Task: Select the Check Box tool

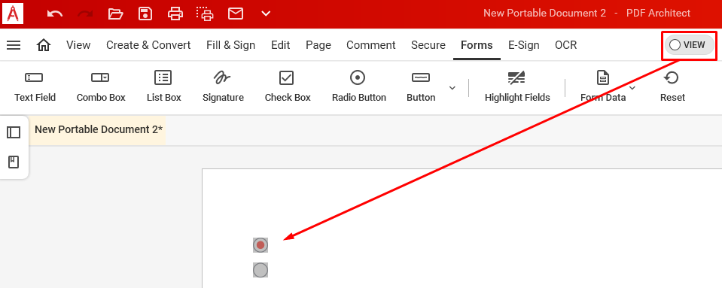Action: click(288, 86)
